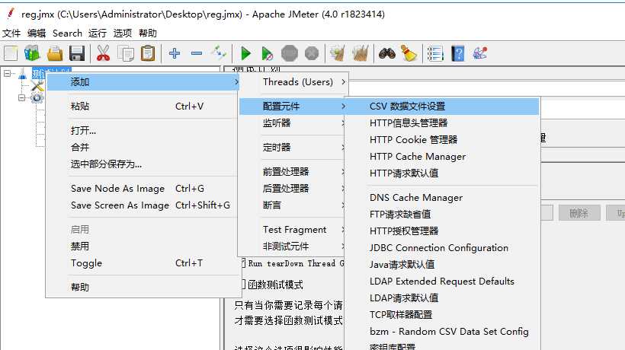The width and height of the screenshot is (625, 350).
Task: Select CSV 数据文件设置
Action: (442, 107)
